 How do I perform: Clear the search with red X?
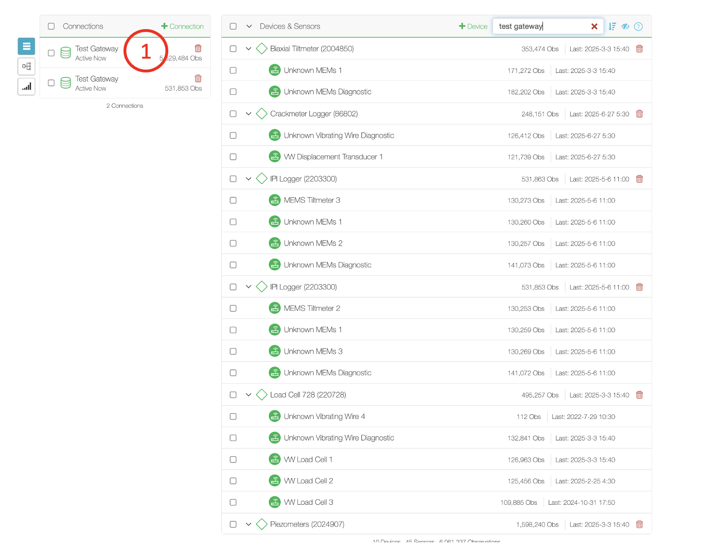coord(594,26)
